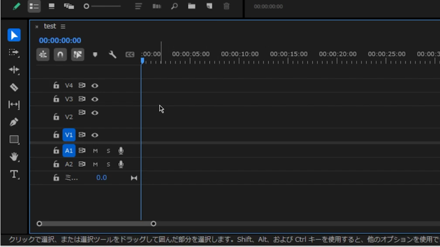Click the Clear trash icon
Screen dimensions: 440x247
click(x=226, y=6)
